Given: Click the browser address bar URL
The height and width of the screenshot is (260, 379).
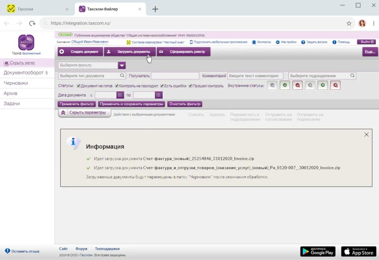Looking at the screenshot, I should click(81, 23).
